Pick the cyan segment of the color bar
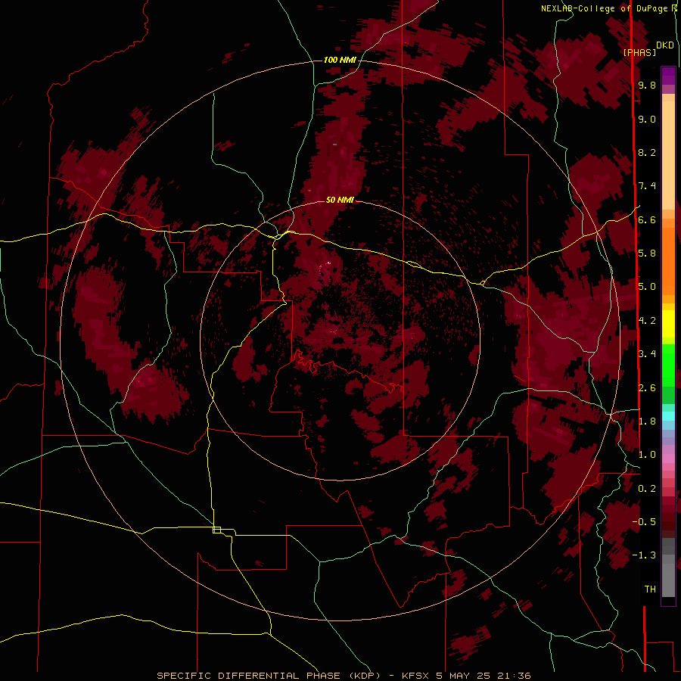The width and height of the screenshot is (681, 681). [x=668, y=415]
